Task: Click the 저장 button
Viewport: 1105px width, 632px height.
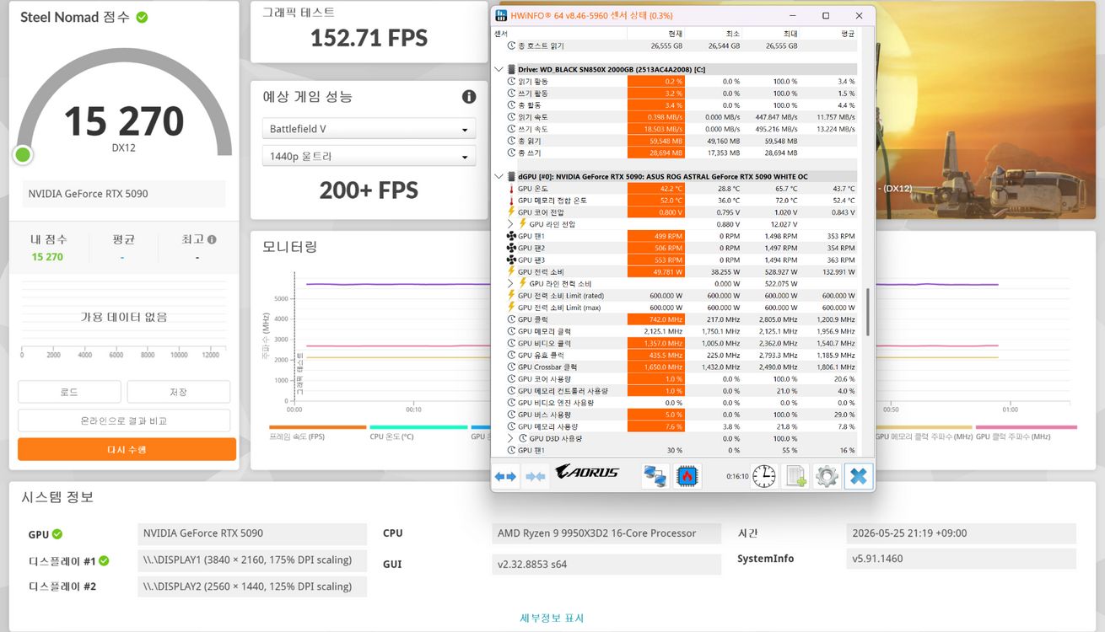Action: click(178, 392)
